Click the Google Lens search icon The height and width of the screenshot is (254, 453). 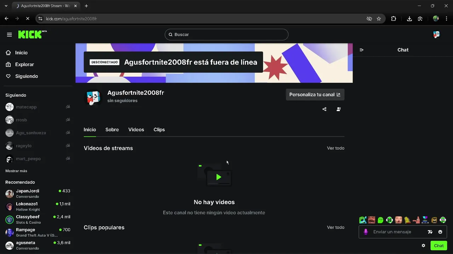click(420, 19)
